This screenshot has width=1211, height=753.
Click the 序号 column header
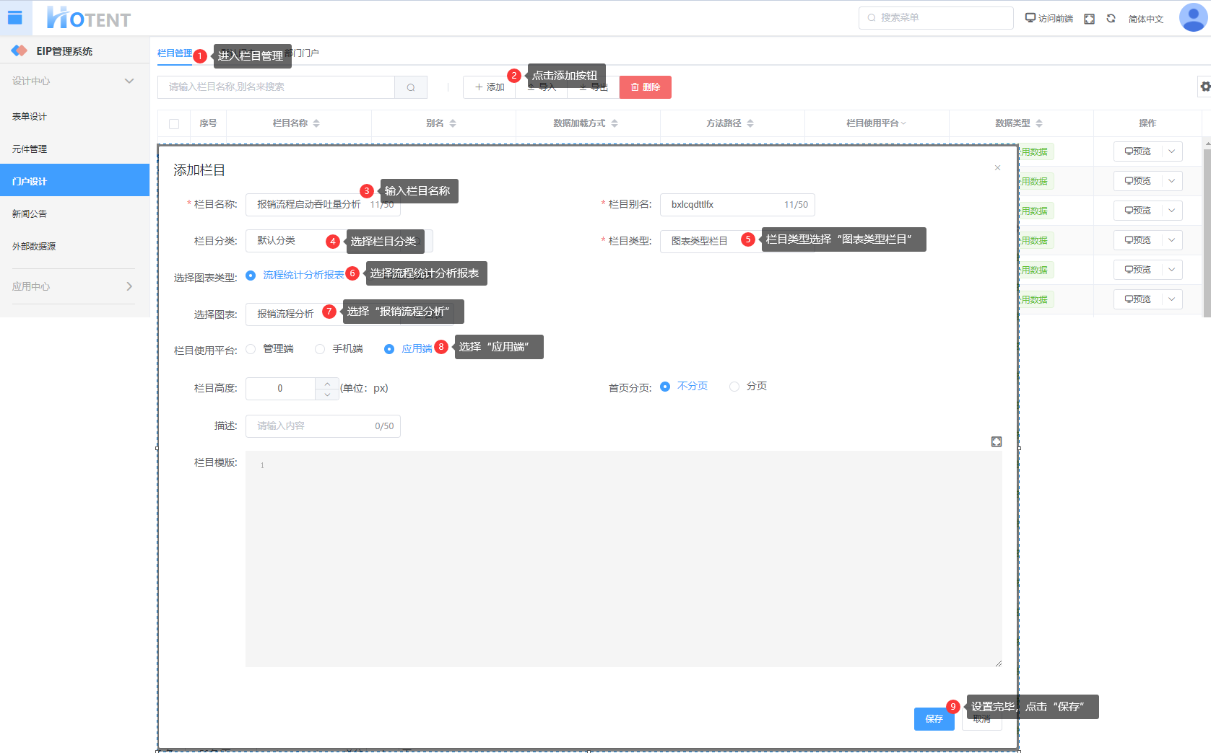coord(208,123)
